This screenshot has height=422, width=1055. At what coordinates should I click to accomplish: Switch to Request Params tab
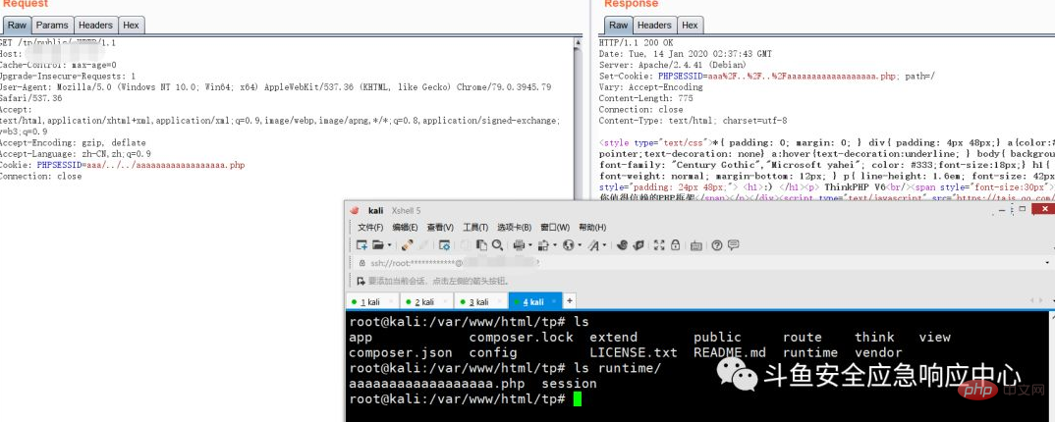pyautogui.click(x=52, y=25)
